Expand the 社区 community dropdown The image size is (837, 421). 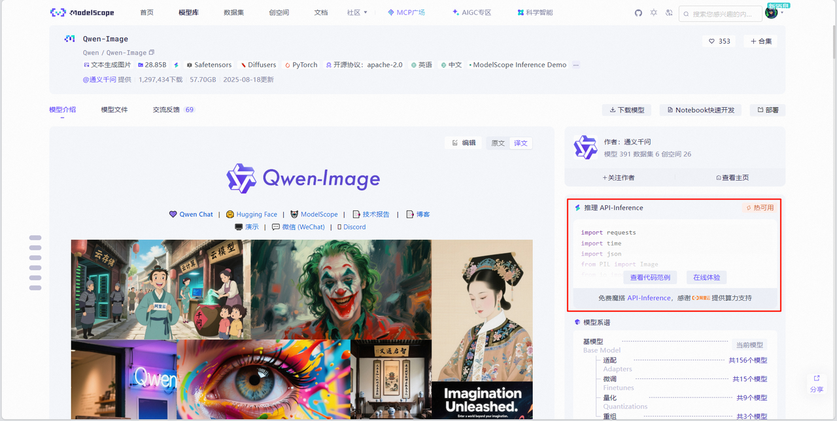pos(357,12)
